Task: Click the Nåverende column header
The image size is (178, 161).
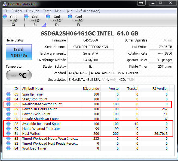Action: pyautogui.click(x=91, y=88)
